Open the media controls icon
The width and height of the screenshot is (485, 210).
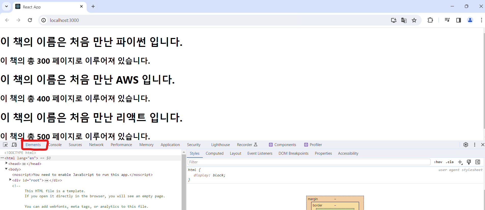[447, 20]
